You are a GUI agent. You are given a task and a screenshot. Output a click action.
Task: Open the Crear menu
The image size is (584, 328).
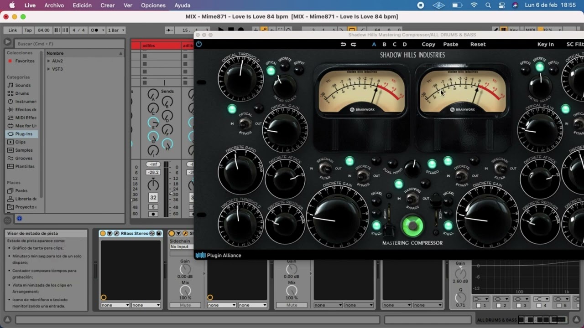[108, 5]
